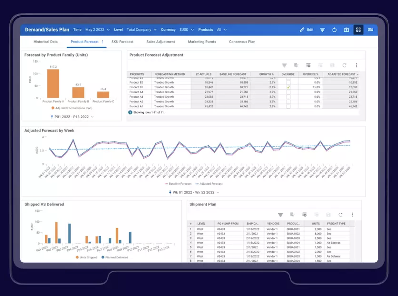This screenshot has width=398, height=296.
Task: Open kebab menu in Product Forecast Adjustment panel
Action: coord(356,65)
